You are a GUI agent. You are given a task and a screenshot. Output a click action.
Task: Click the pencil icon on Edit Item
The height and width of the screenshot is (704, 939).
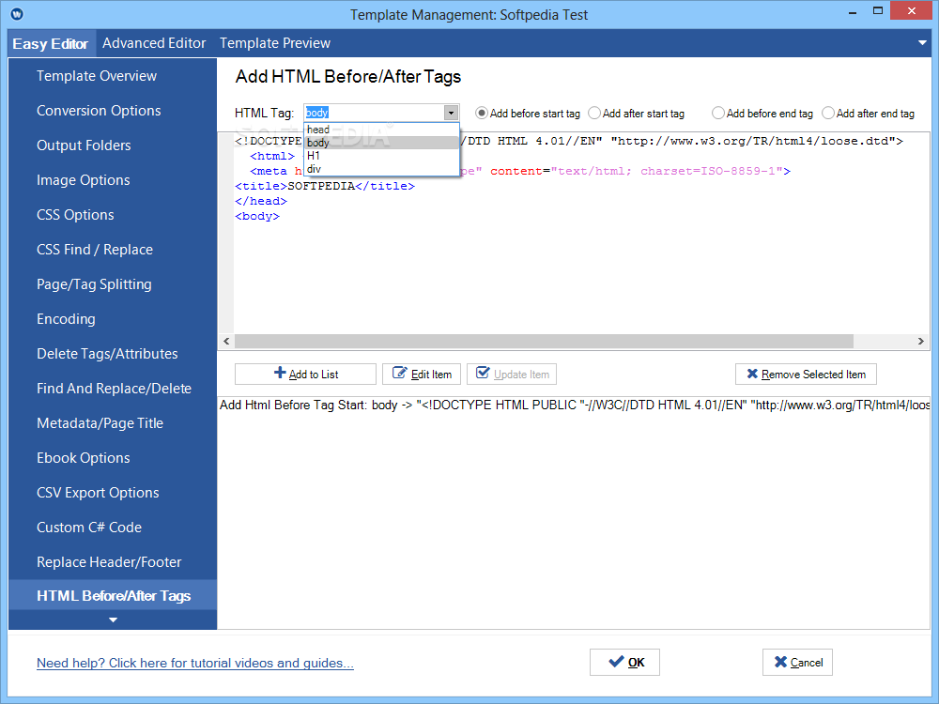click(399, 373)
